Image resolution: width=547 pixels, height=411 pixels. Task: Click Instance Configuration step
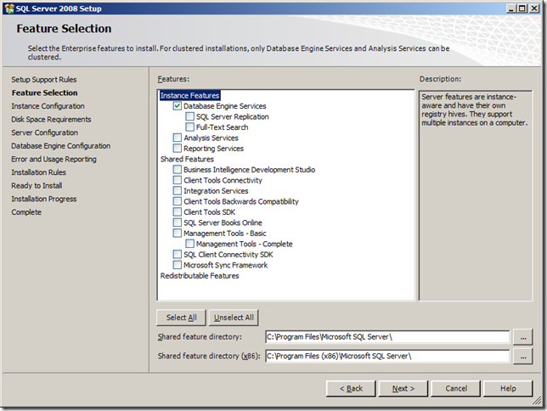(x=48, y=106)
